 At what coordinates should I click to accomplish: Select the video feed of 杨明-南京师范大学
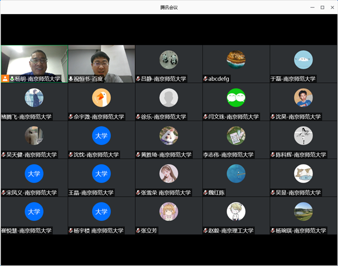(x=34, y=64)
